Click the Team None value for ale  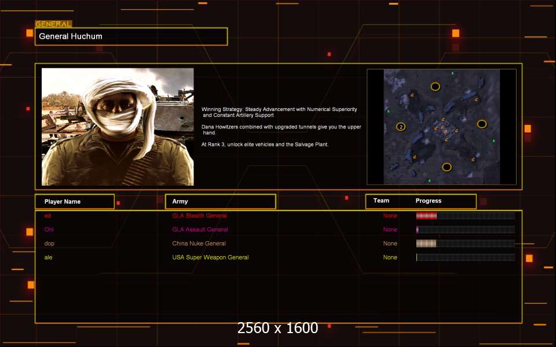tap(390, 257)
